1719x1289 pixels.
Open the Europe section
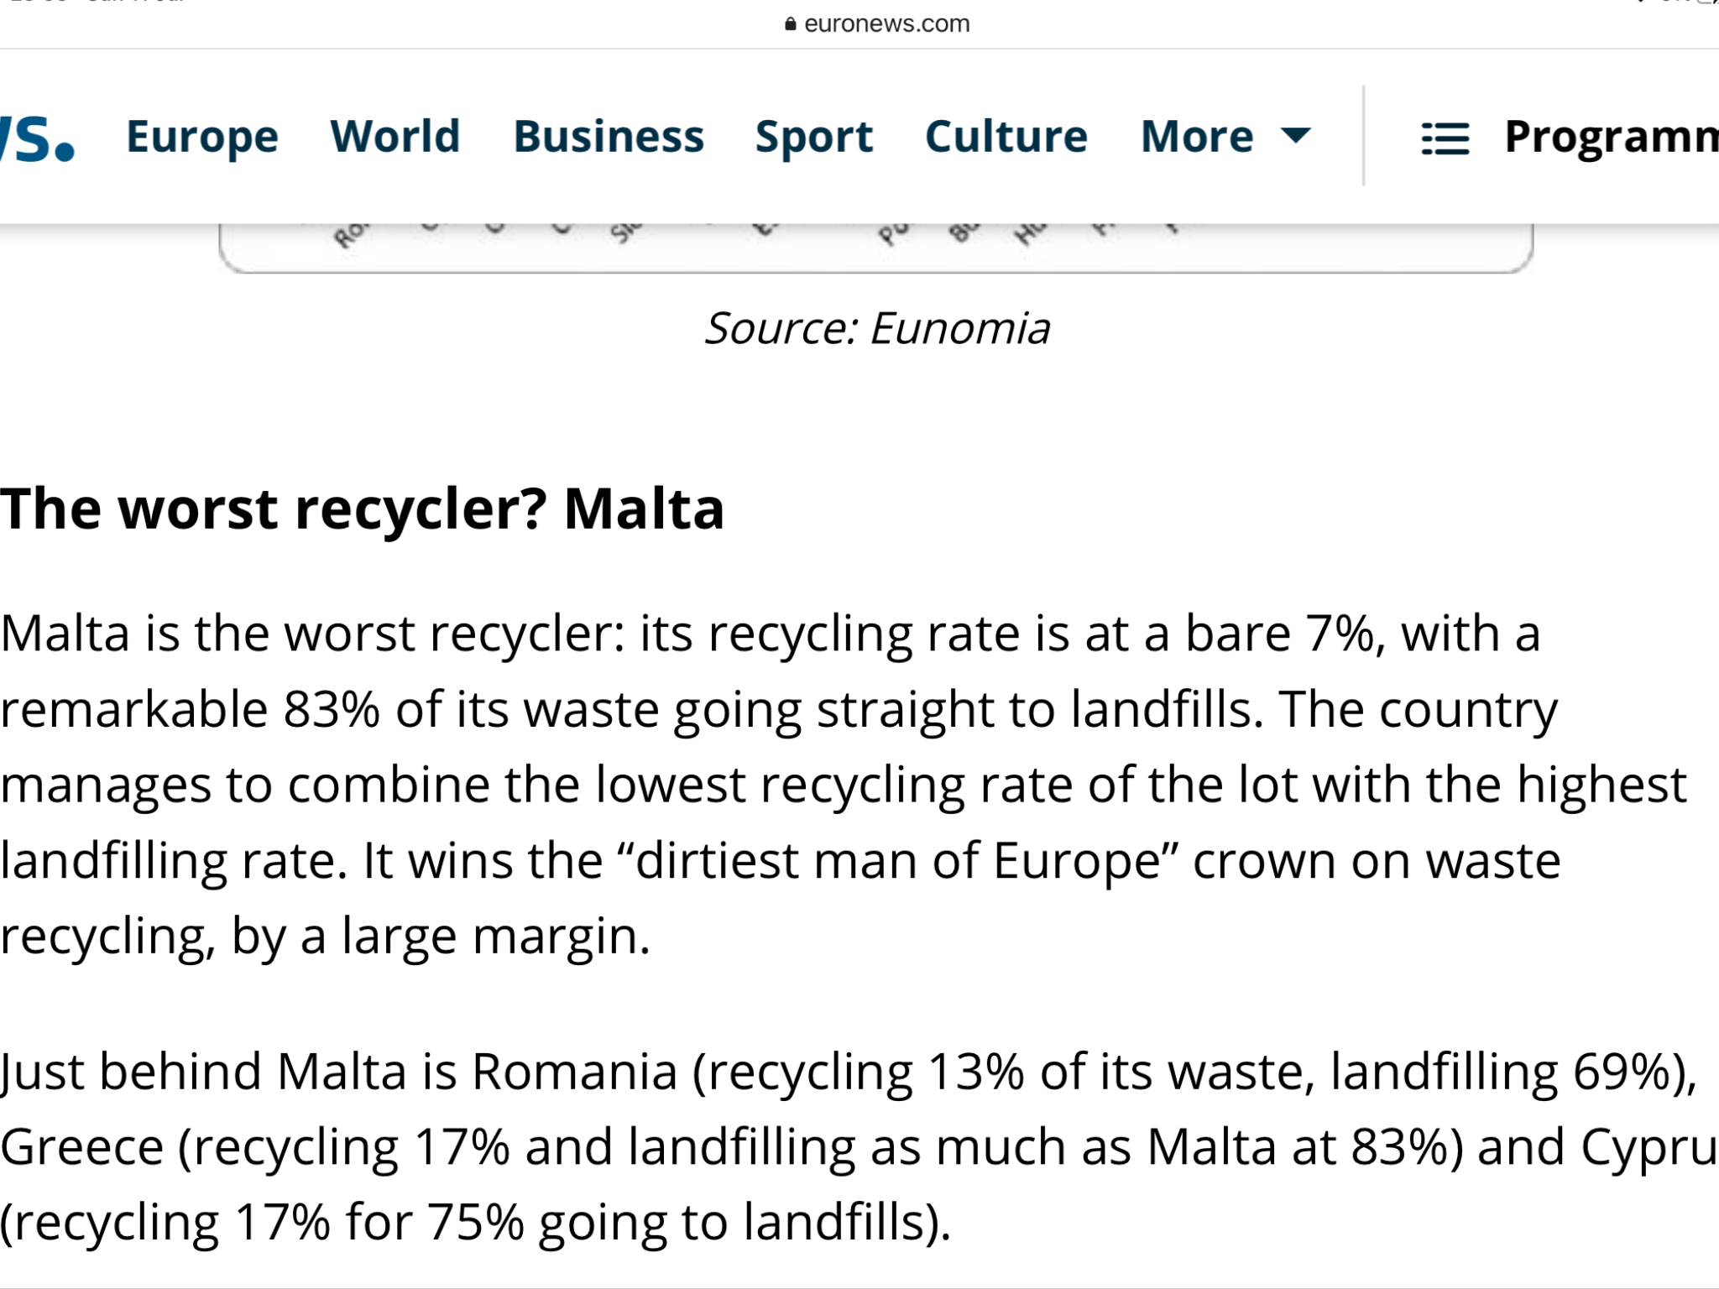pos(202,137)
